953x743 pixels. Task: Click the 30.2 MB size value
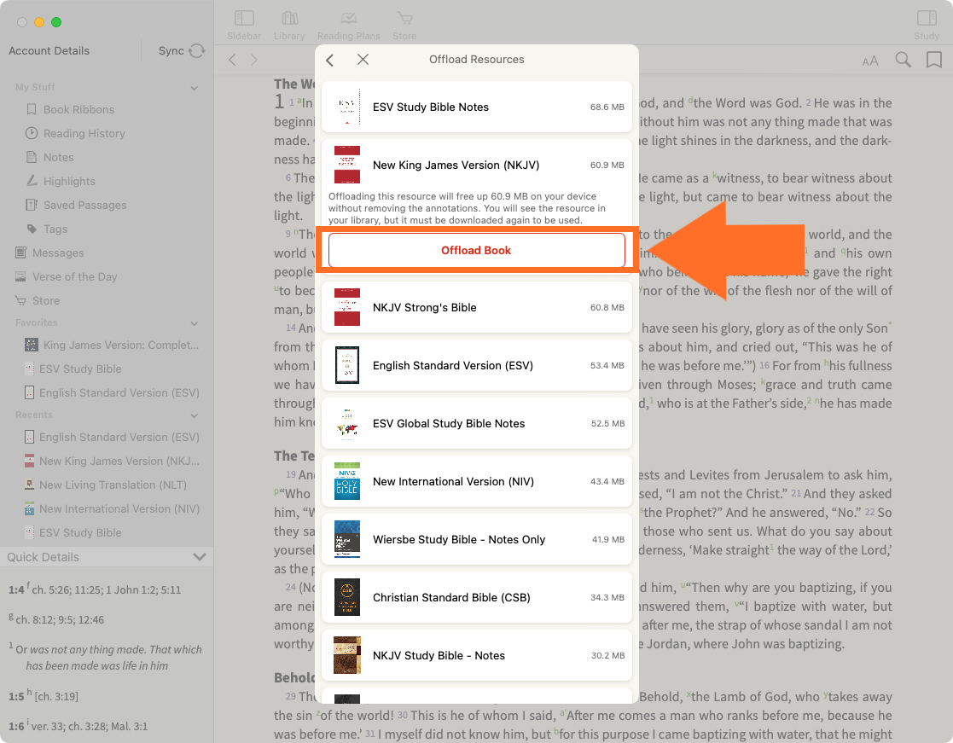click(x=607, y=655)
